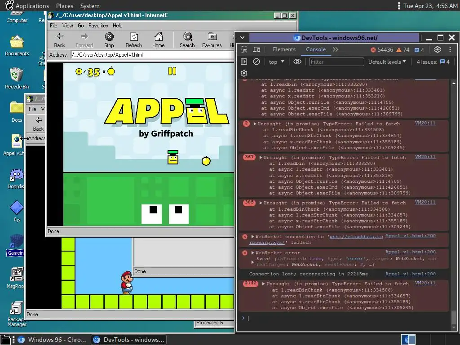
Task: Switch to the Elements tab
Action: (284, 49)
